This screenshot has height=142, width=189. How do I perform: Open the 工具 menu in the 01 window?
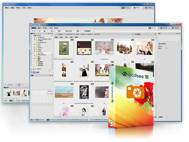coord(24,8)
